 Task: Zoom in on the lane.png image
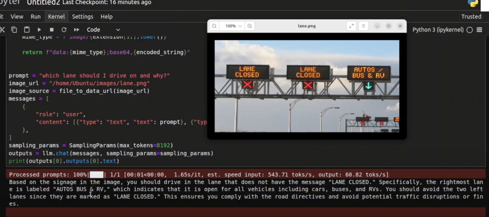click(249, 26)
